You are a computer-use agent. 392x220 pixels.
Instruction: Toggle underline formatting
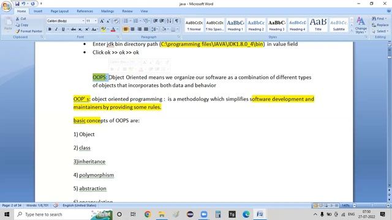coord(63,29)
